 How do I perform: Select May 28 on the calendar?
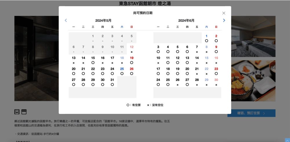83,82
